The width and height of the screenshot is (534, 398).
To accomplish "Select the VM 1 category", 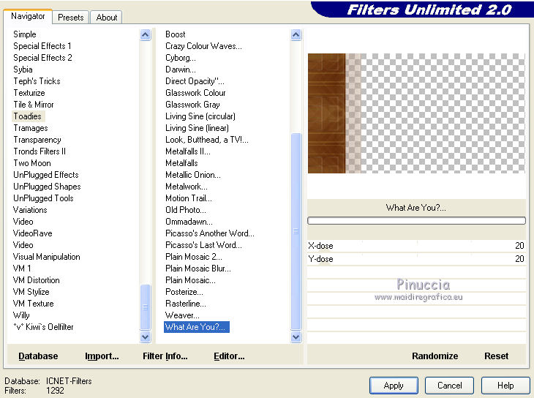I will (22, 269).
